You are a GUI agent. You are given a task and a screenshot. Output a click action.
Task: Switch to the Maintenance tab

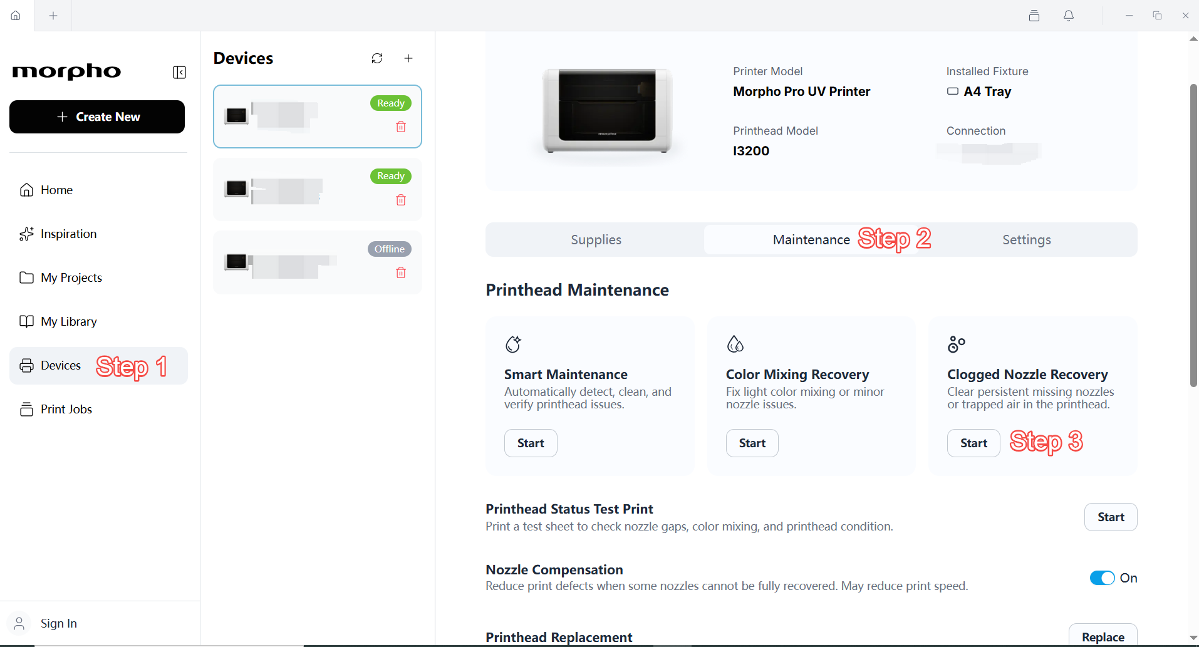tap(811, 240)
